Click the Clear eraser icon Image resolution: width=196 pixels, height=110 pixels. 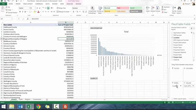163,12
